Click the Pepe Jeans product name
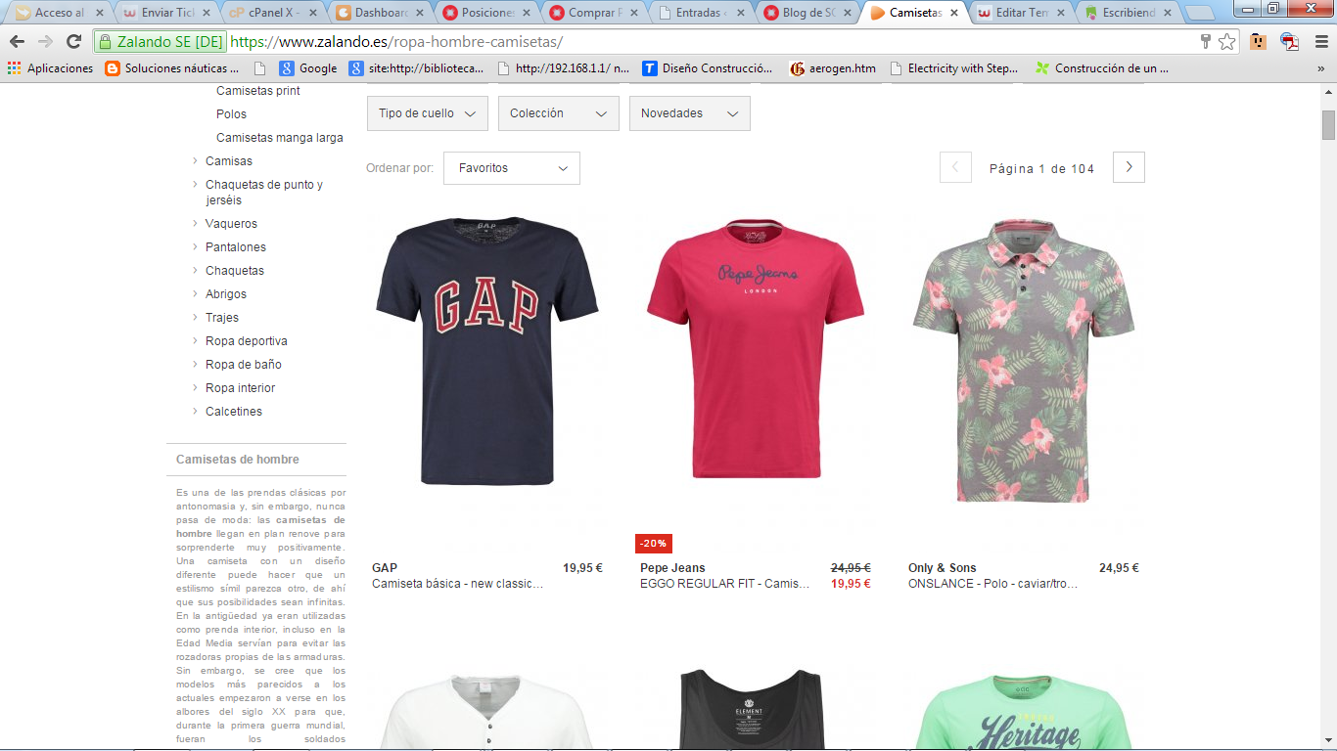The image size is (1337, 751). pyautogui.click(x=725, y=584)
